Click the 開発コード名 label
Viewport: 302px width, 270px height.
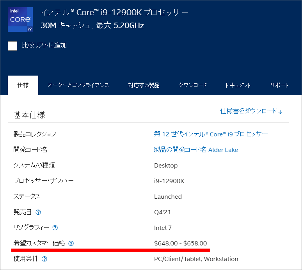(30, 150)
